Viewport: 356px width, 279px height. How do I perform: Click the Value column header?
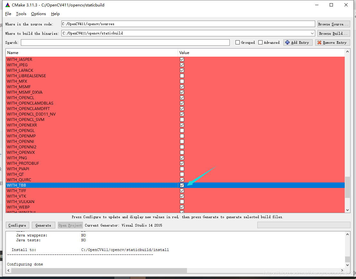click(x=261, y=53)
